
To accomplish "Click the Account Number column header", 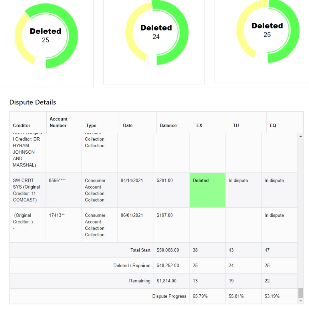I will 58,122.
